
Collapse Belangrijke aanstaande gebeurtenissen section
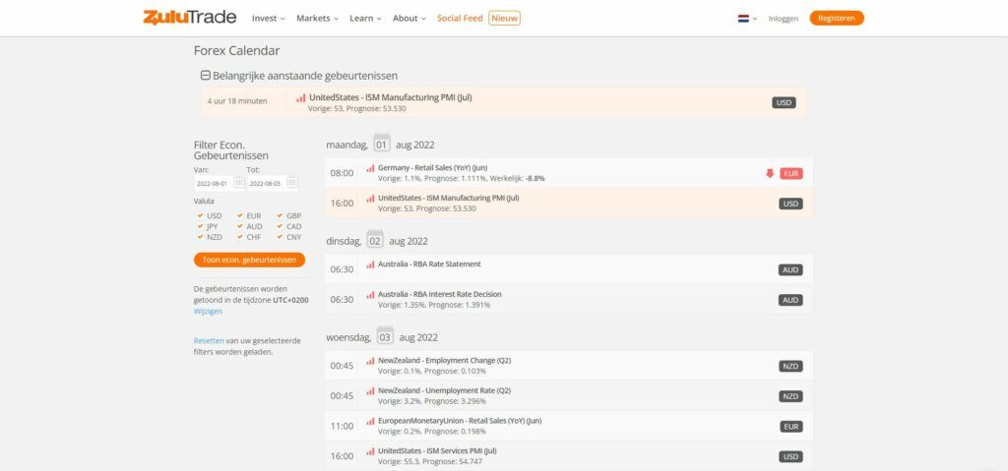point(206,75)
